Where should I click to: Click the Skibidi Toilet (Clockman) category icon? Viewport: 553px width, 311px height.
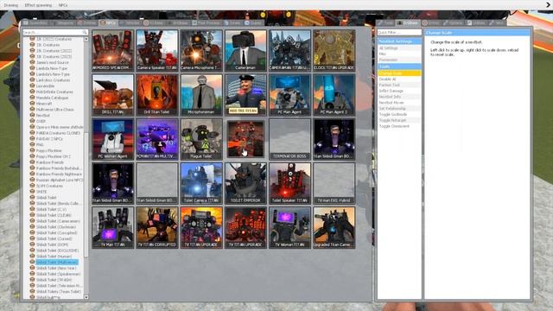click(x=32, y=226)
